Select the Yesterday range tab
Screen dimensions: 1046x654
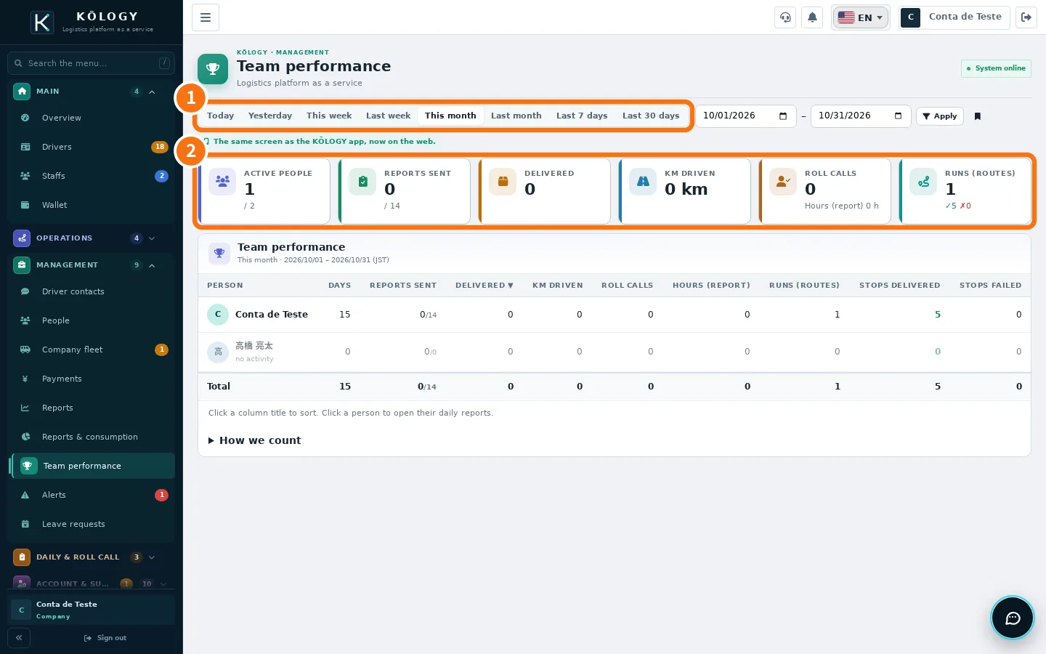click(x=269, y=116)
